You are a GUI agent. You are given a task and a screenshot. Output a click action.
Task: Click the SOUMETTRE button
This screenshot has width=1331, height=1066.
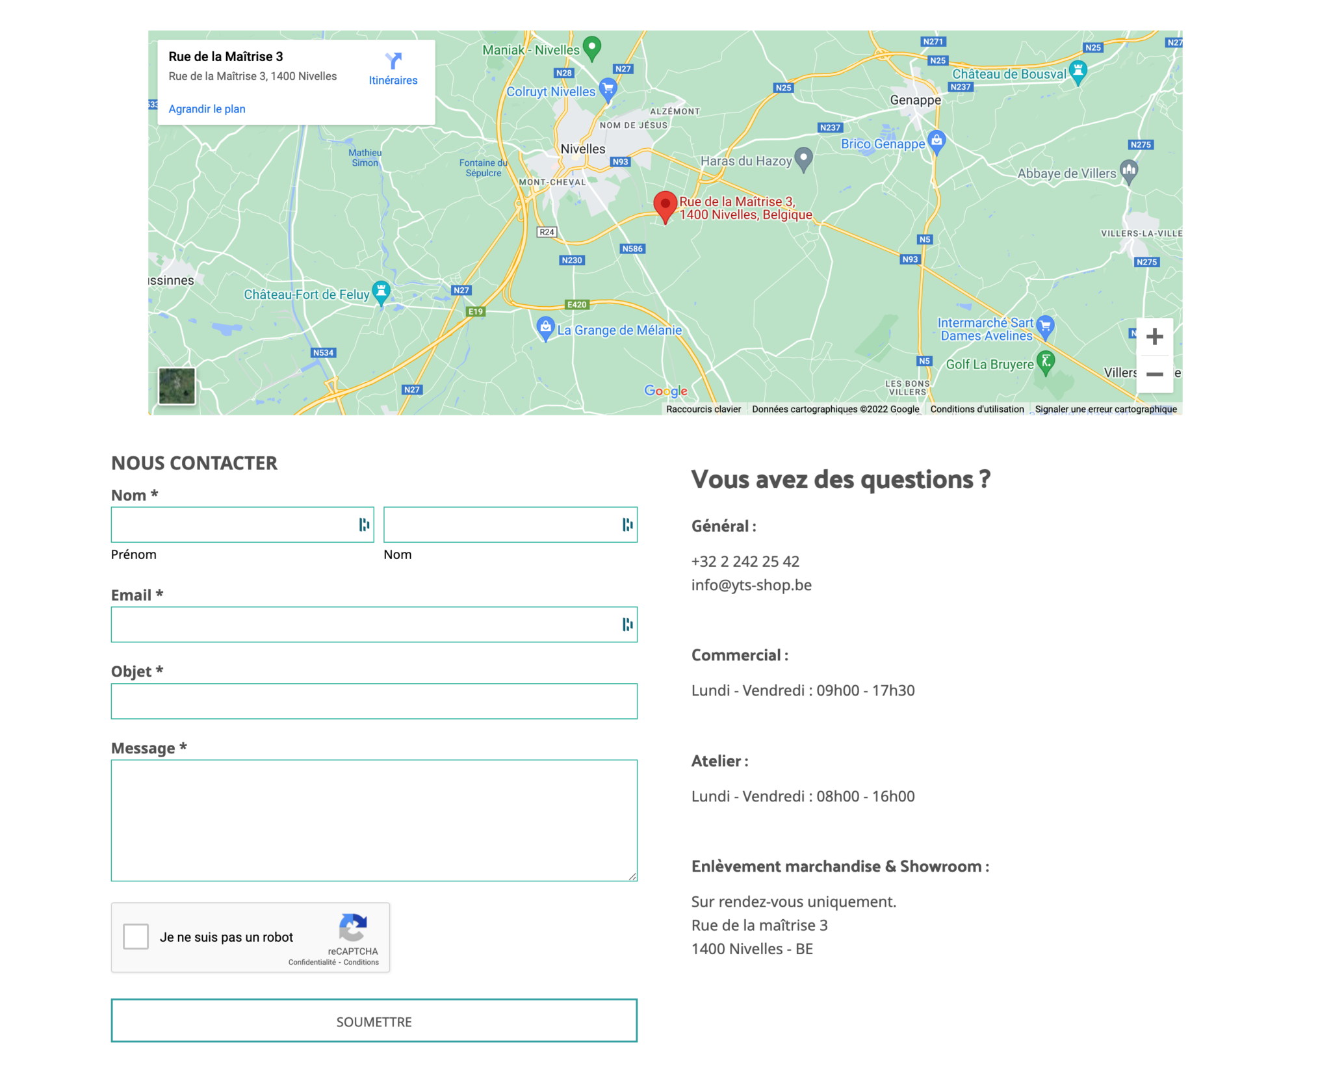click(374, 1020)
